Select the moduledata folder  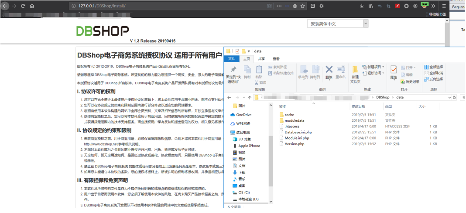294,120
